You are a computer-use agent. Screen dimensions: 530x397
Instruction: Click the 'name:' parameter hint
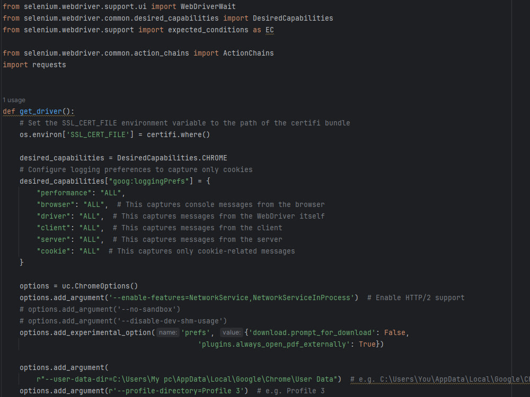click(x=168, y=332)
